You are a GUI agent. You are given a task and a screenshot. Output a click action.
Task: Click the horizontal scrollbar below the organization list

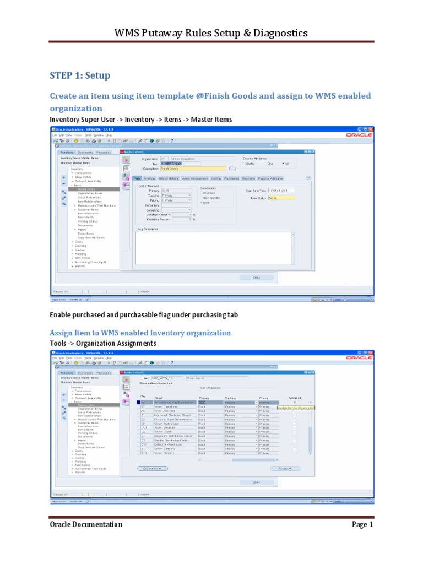pyautogui.click(x=239, y=460)
